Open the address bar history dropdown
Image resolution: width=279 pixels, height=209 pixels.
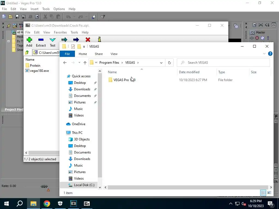[x=161, y=63]
